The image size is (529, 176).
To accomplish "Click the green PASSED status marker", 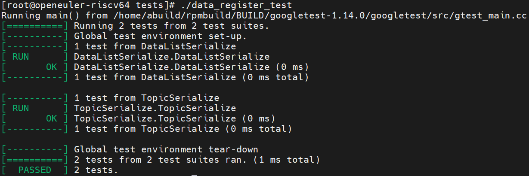I will click(34, 170).
